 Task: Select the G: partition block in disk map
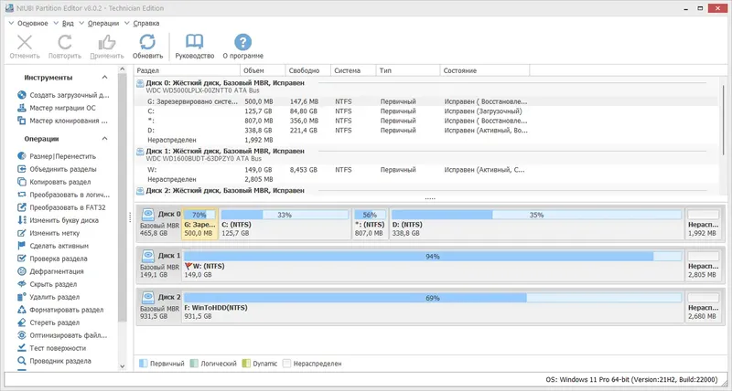199,224
